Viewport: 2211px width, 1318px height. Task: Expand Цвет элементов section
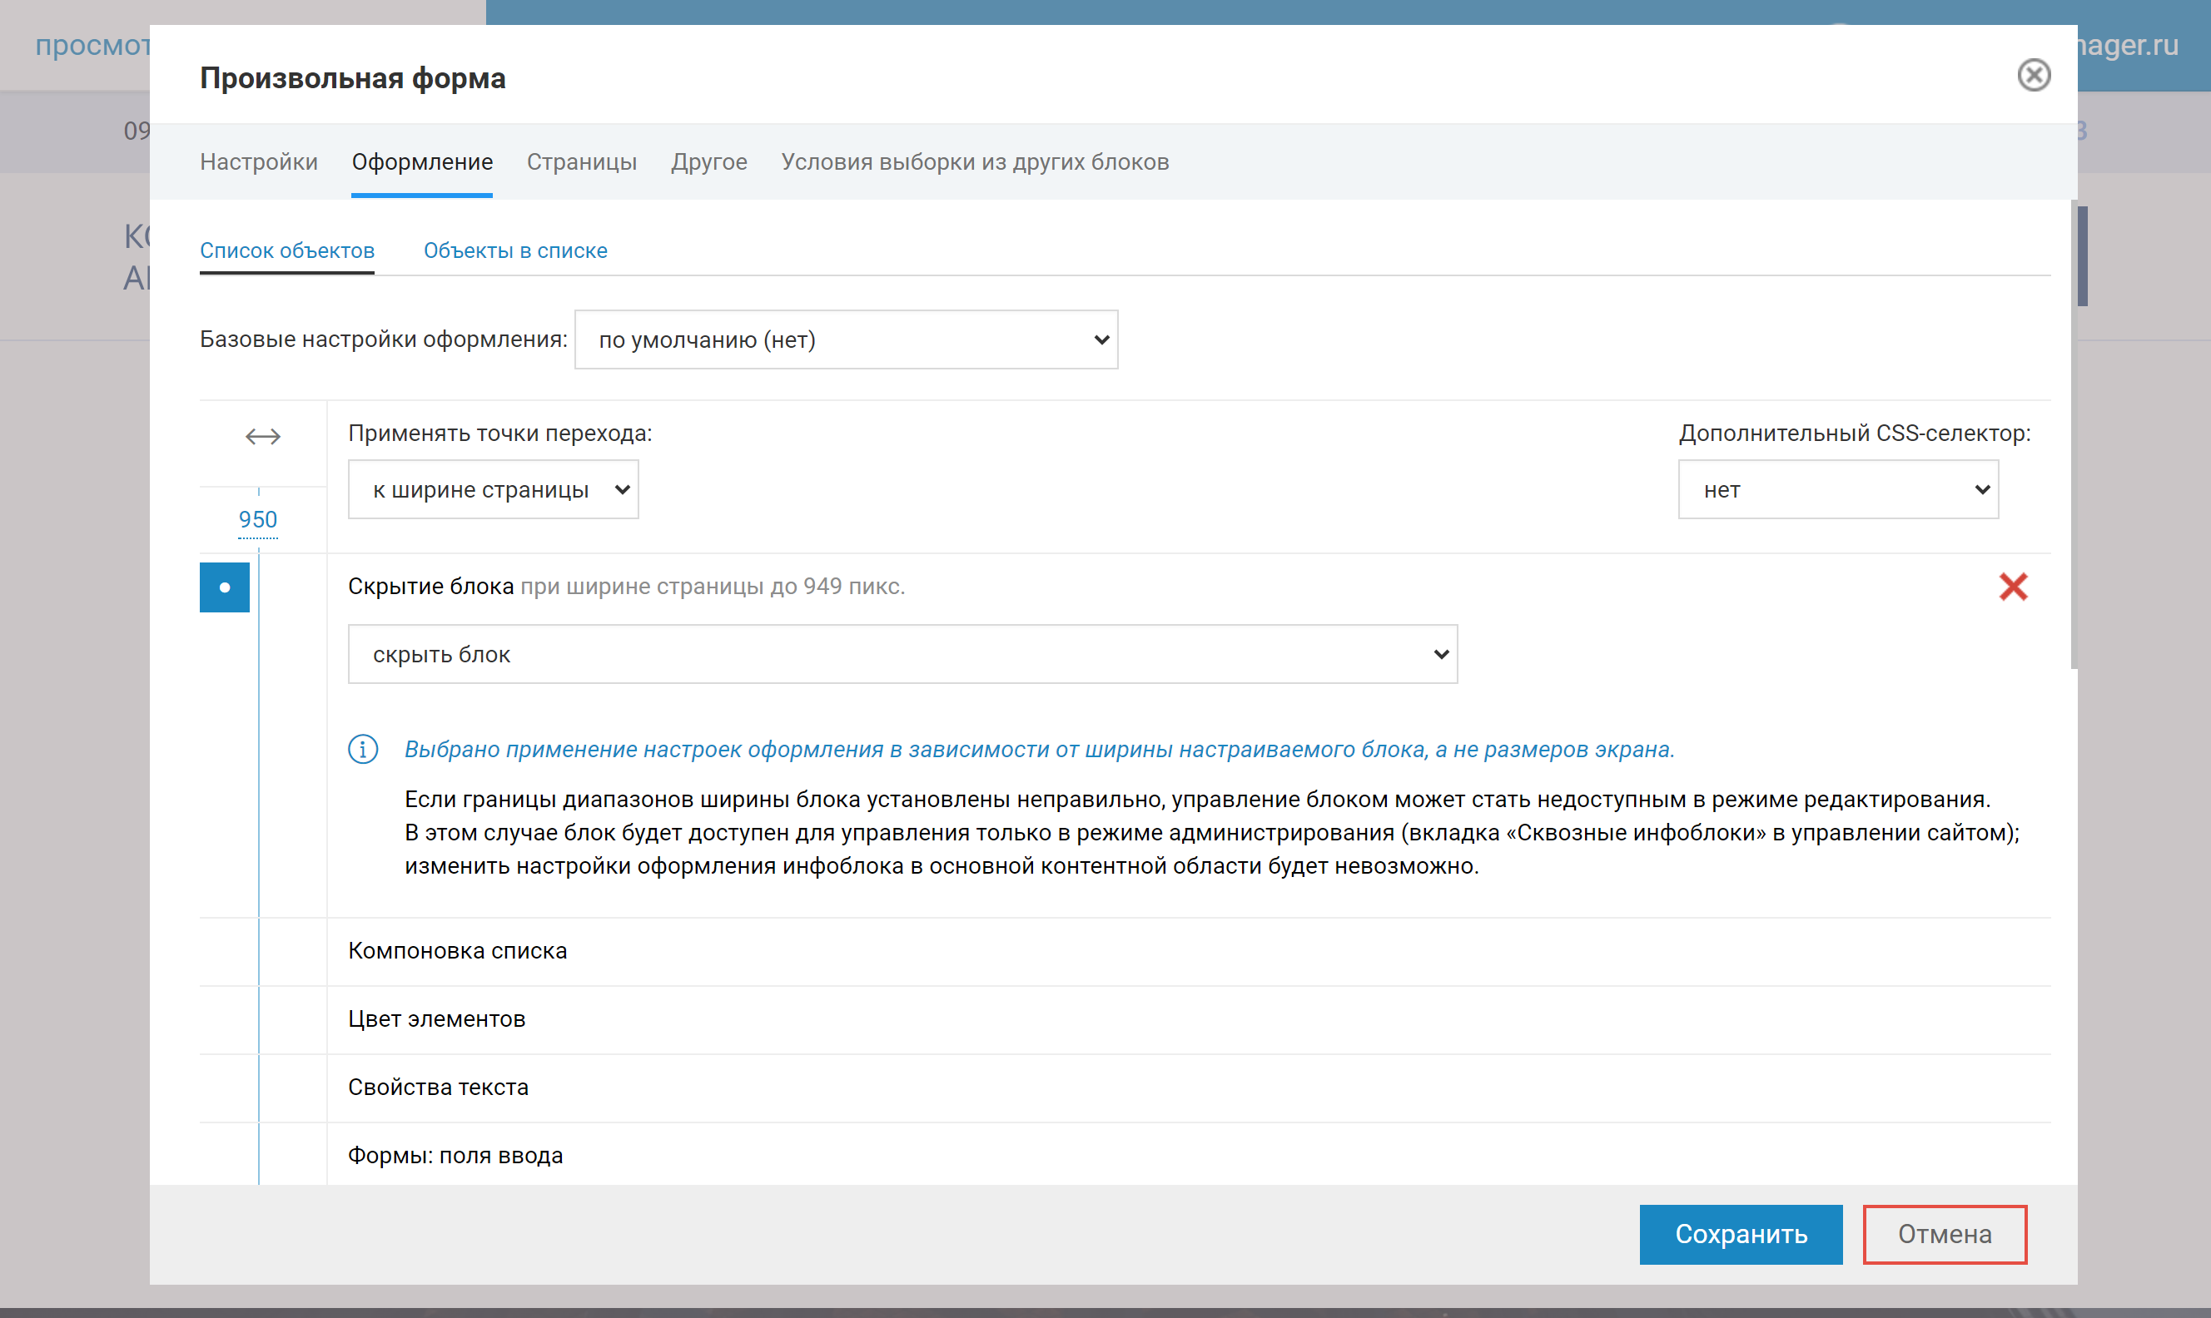coord(436,1018)
